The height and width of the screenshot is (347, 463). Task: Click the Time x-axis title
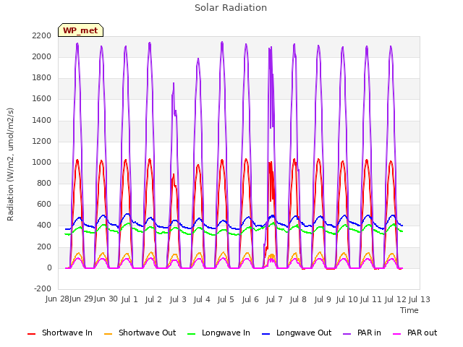(x=409, y=310)
